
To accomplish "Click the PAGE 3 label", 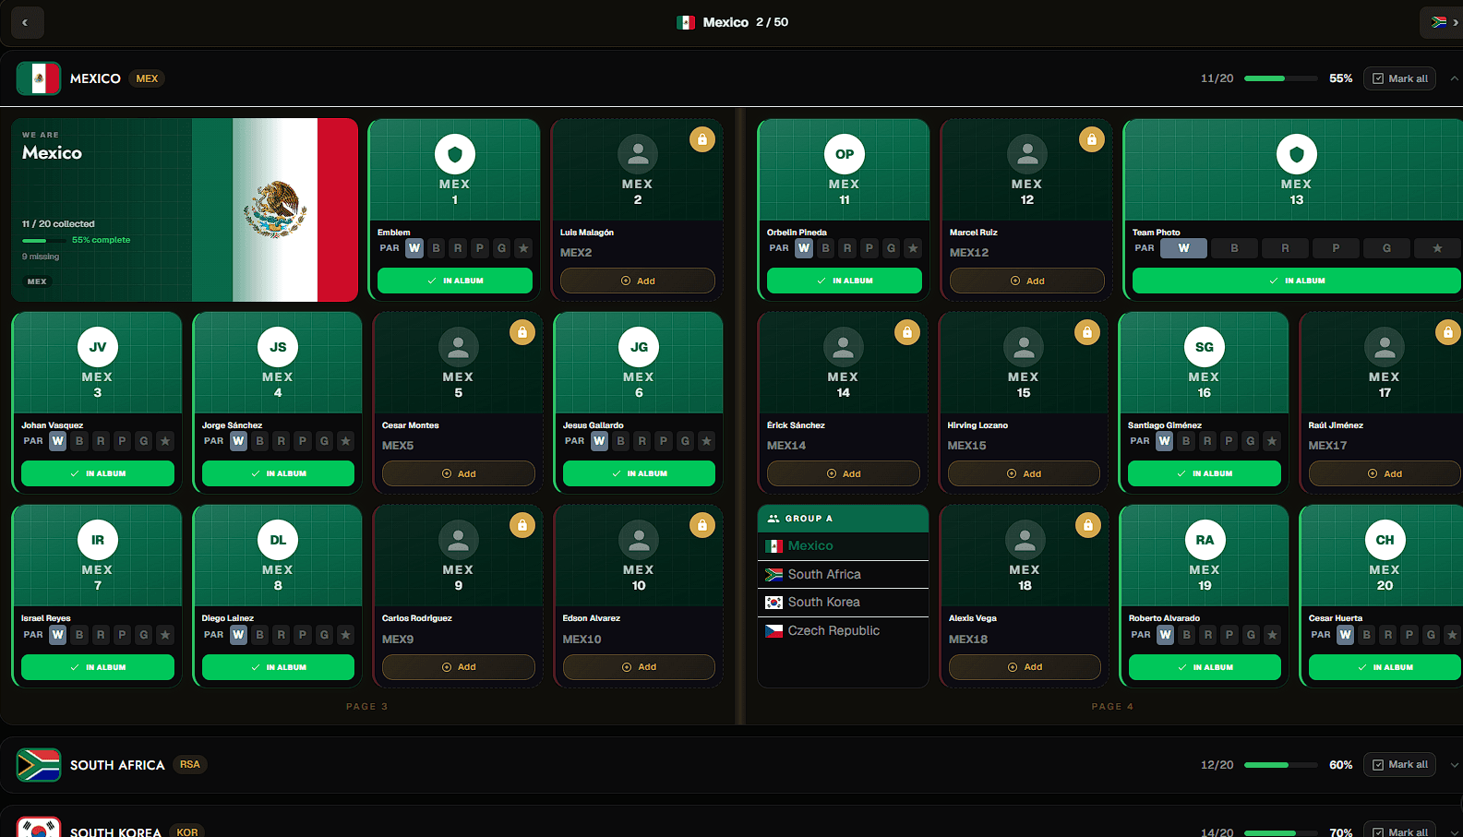I will point(367,707).
